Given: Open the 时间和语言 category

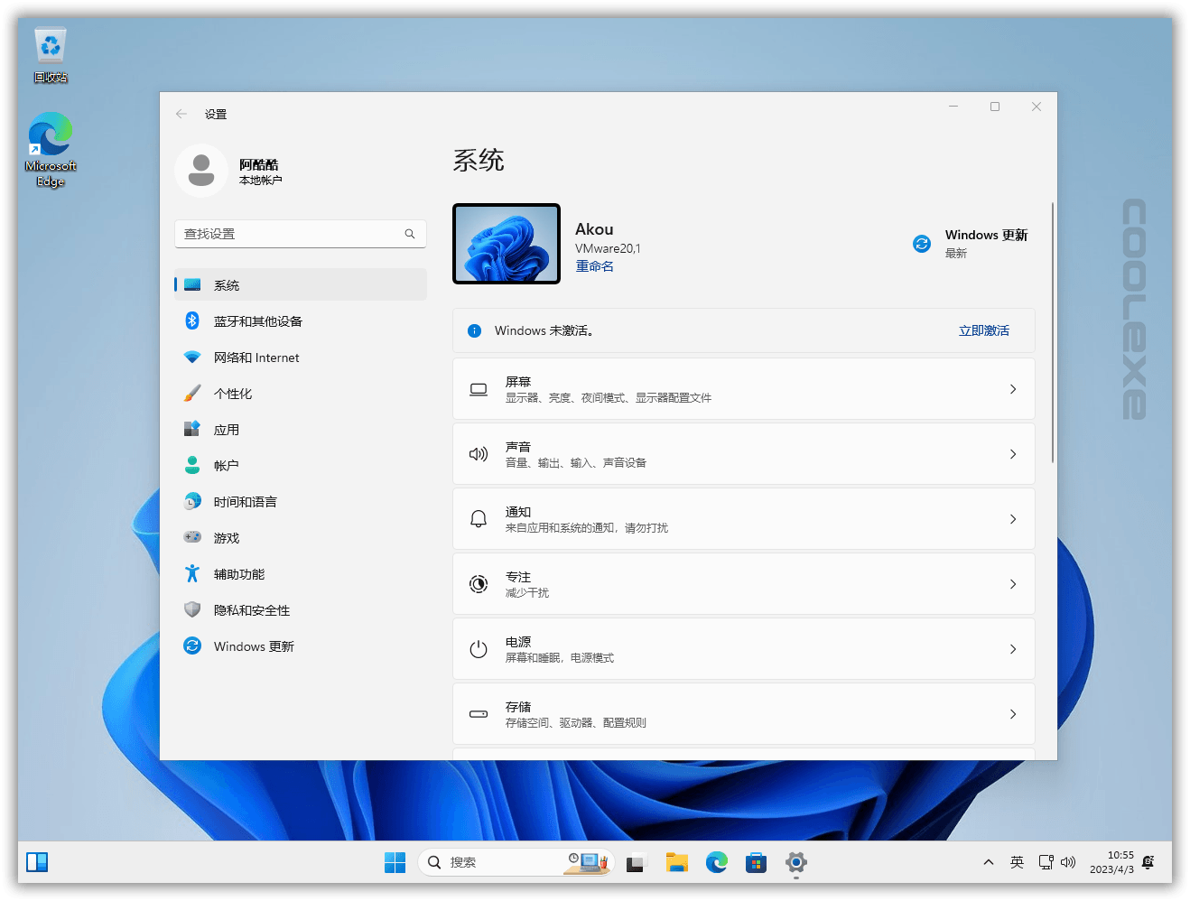Looking at the screenshot, I should pos(301,501).
